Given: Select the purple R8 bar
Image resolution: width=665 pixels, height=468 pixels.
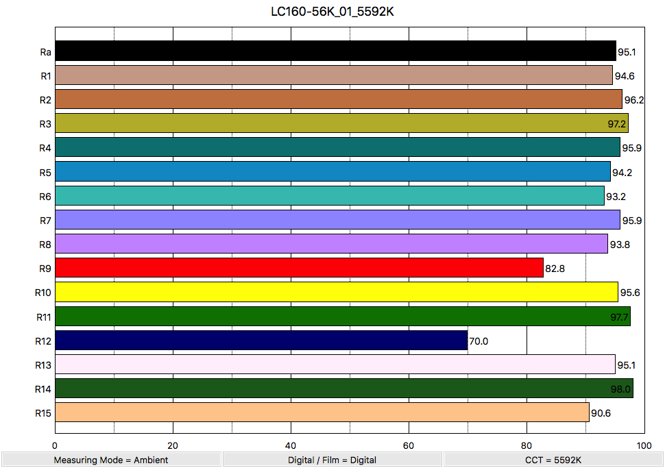Looking at the screenshot, I should point(331,244).
